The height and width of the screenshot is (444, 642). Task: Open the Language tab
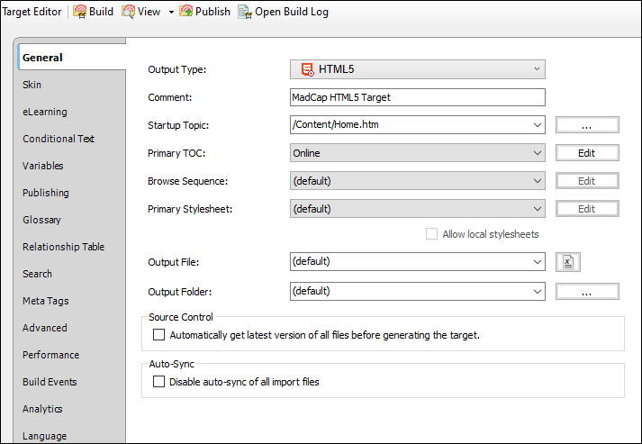[x=44, y=436]
